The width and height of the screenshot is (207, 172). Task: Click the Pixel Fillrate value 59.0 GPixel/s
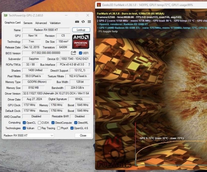(x=33, y=76)
